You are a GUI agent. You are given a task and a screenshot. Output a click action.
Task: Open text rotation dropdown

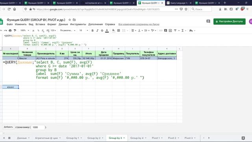(154, 30)
